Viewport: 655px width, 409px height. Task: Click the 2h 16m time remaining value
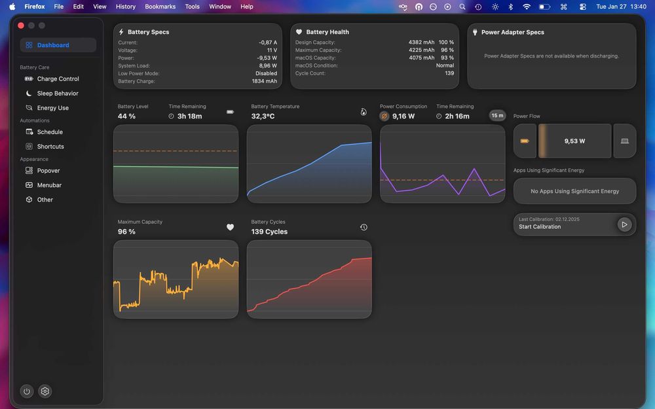457,116
